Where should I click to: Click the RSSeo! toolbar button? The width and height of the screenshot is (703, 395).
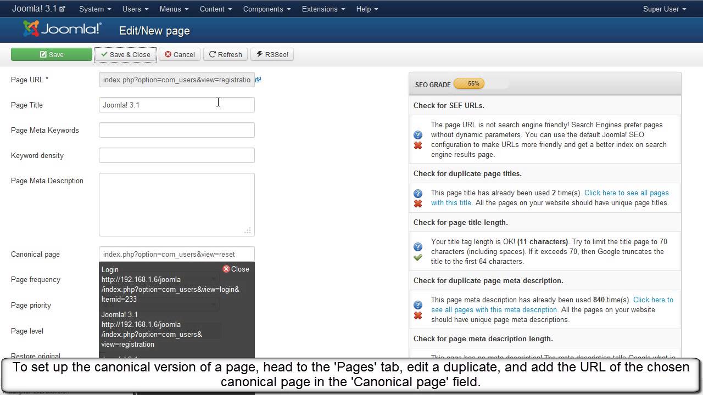(x=272, y=54)
